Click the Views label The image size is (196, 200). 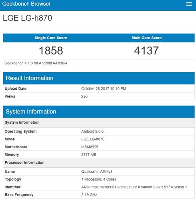pyautogui.click(x=10, y=96)
